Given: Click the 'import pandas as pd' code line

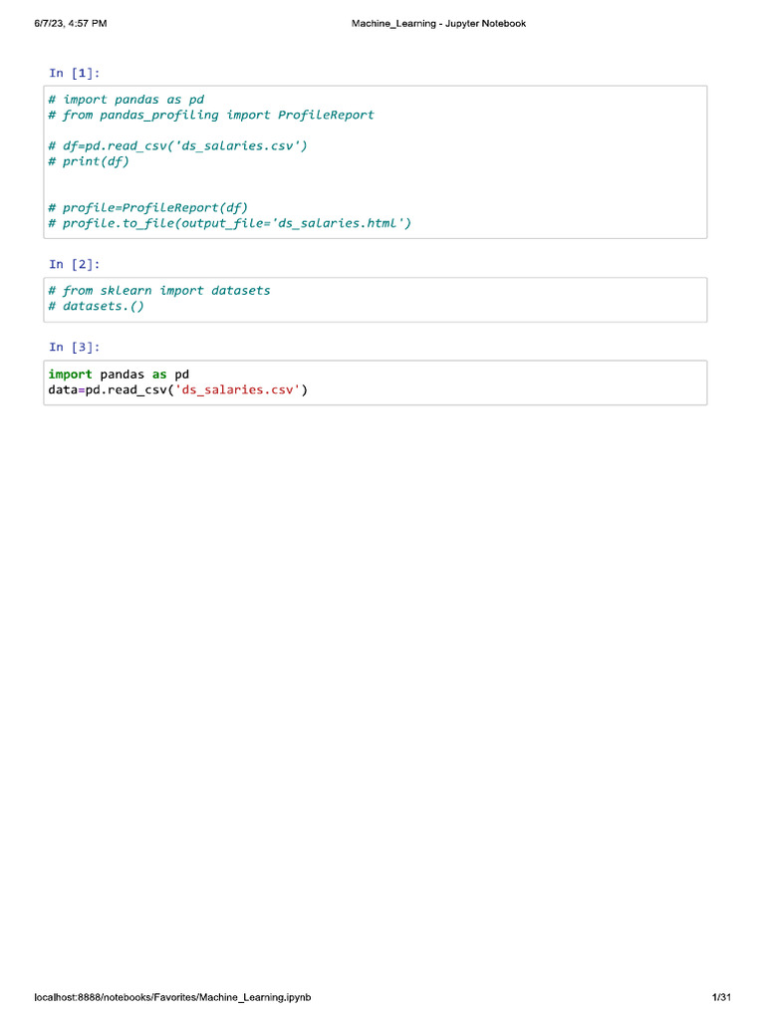Looking at the screenshot, I should pos(119,375).
